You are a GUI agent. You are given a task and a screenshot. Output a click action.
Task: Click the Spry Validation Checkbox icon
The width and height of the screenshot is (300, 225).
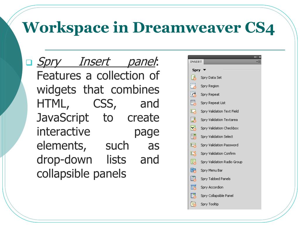(x=193, y=128)
